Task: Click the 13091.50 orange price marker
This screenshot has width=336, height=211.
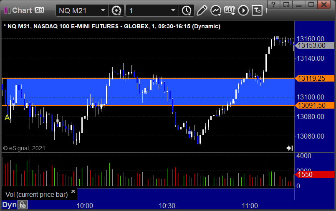Action: coord(314,105)
